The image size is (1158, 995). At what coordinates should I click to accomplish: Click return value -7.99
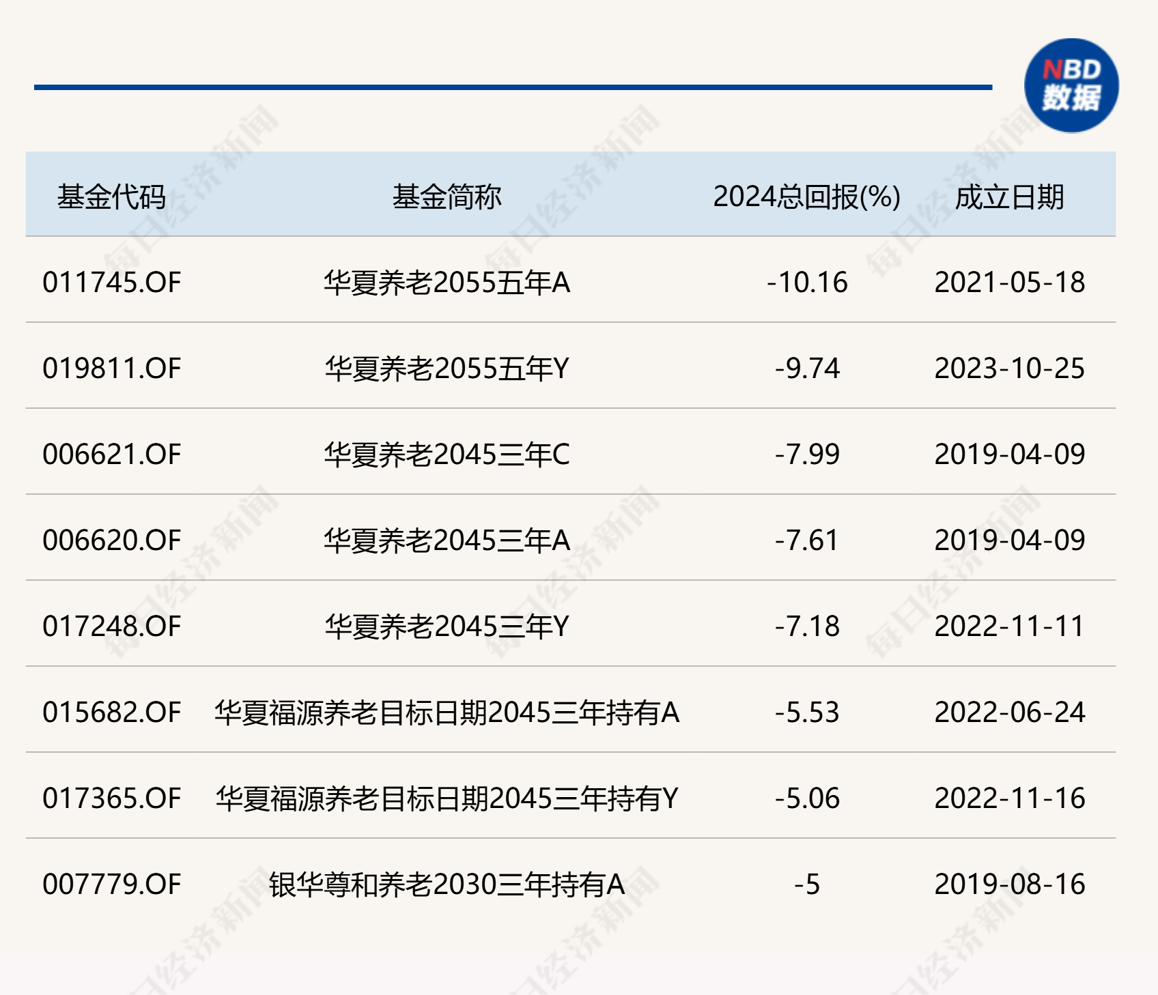pos(807,455)
